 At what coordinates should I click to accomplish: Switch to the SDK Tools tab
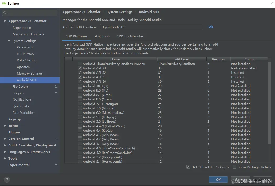(102, 36)
